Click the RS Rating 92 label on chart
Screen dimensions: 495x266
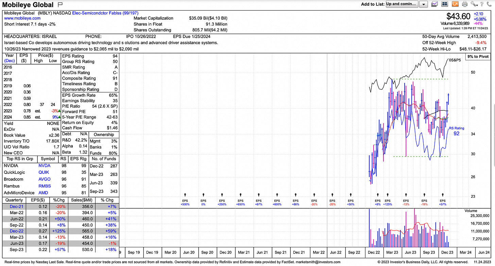(x=457, y=131)
